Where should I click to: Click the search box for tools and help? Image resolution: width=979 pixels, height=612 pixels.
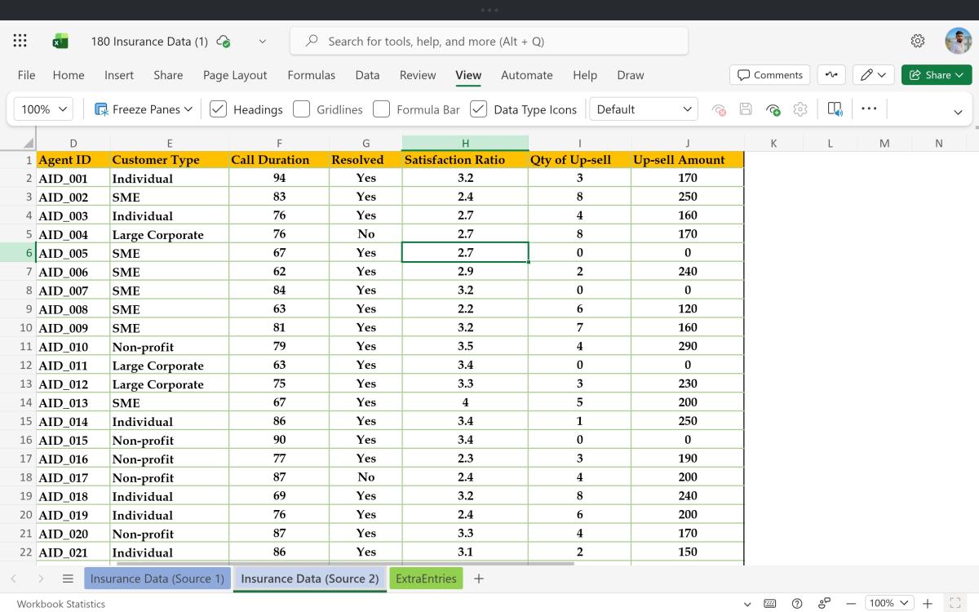click(x=489, y=41)
